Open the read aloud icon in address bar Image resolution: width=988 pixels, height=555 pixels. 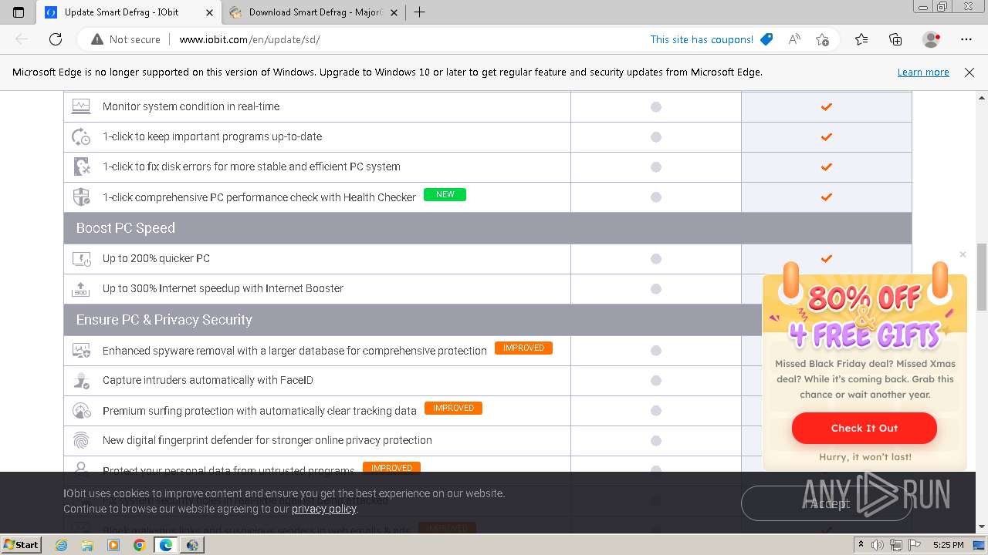[x=794, y=39]
